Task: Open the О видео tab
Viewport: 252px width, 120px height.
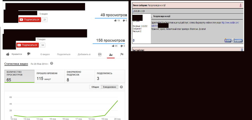Action: [45, 54]
